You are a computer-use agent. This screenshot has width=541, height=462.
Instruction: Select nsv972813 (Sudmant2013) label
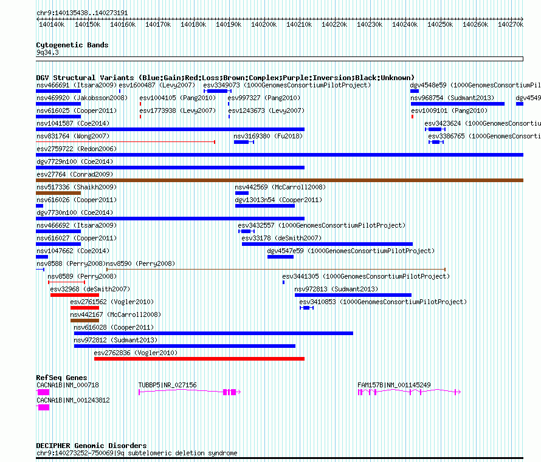(x=336, y=289)
